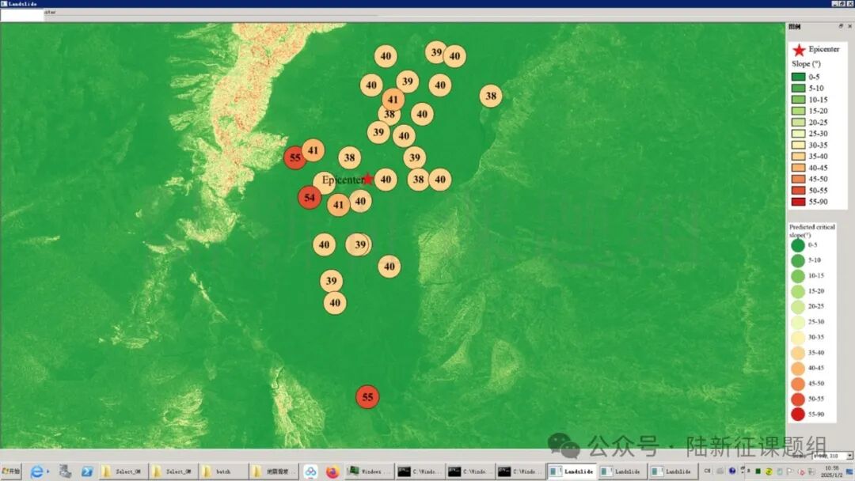Image resolution: width=855 pixels, height=481 pixels.
Task: Click the taskbar clock in system tray
Action: pos(832,472)
